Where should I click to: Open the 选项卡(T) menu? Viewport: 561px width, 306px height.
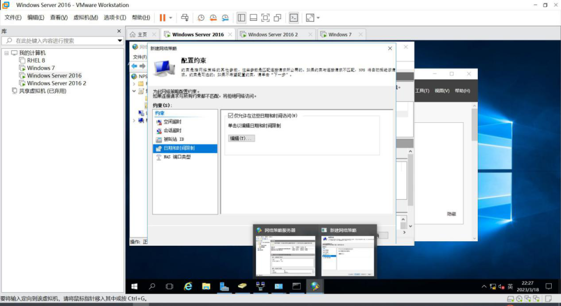[x=115, y=17]
